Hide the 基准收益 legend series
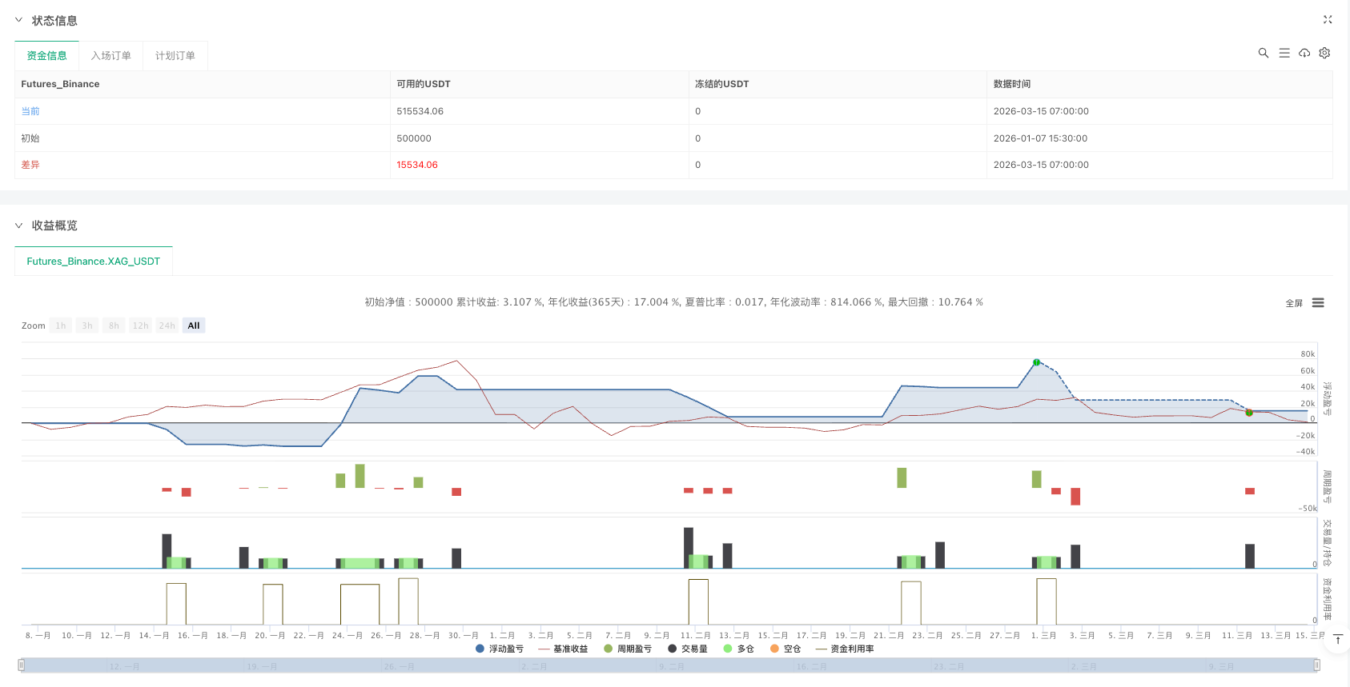Viewport: 1350px width, 687px height. (x=564, y=649)
